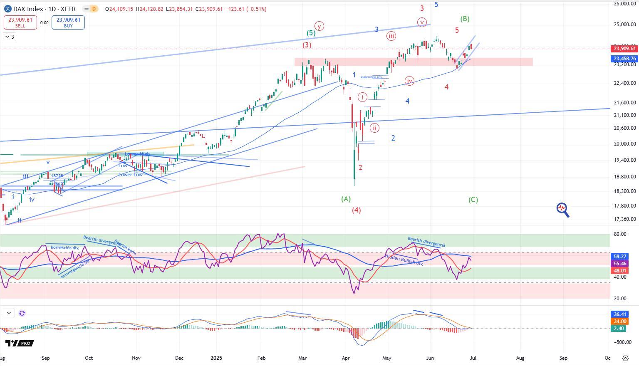Click the Mar label on time axis
This screenshot has width=639, height=366.
point(303,358)
